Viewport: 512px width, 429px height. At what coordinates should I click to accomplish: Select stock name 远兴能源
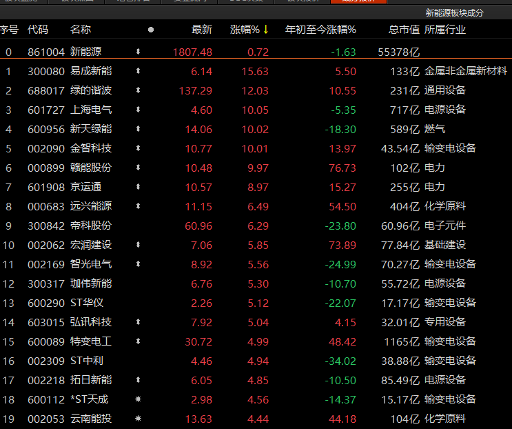[91, 206]
